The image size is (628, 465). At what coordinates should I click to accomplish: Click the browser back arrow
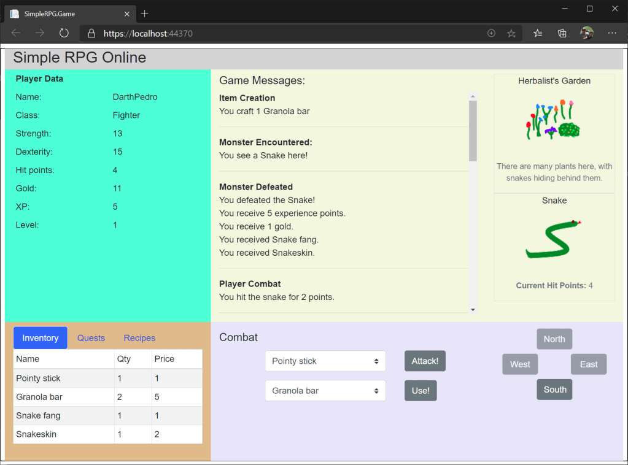pyautogui.click(x=16, y=33)
